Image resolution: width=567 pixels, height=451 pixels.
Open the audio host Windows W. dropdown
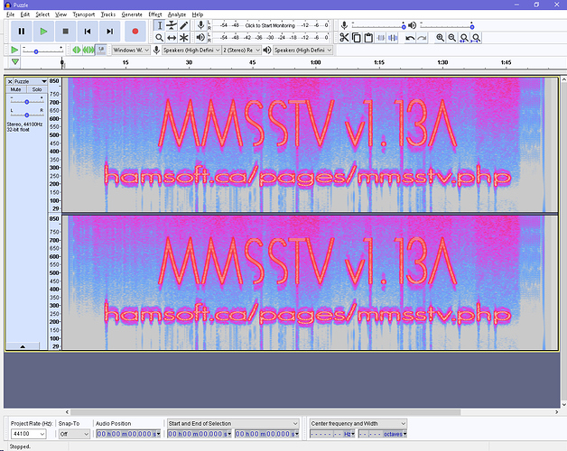(131, 50)
